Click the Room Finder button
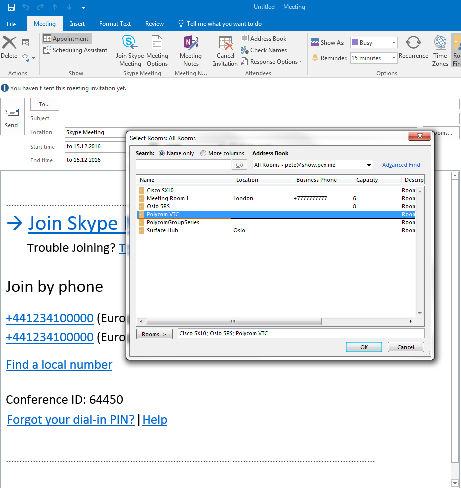This screenshot has height=491, width=461. click(457, 51)
